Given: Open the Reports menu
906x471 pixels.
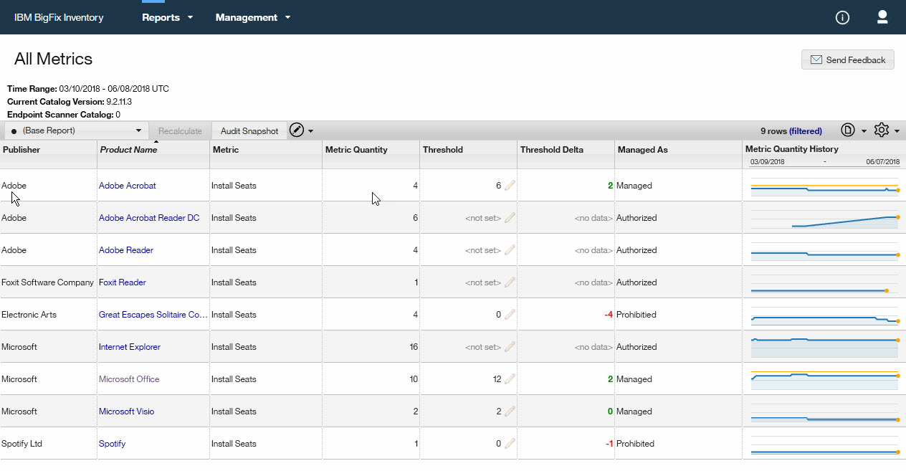Looking at the screenshot, I should [x=168, y=17].
